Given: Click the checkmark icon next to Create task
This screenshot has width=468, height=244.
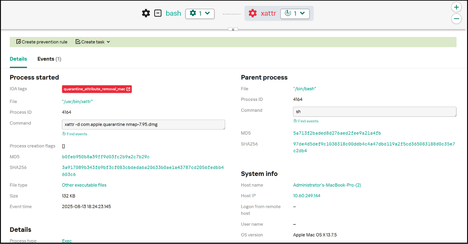Looking at the screenshot, I should coord(78,42).
